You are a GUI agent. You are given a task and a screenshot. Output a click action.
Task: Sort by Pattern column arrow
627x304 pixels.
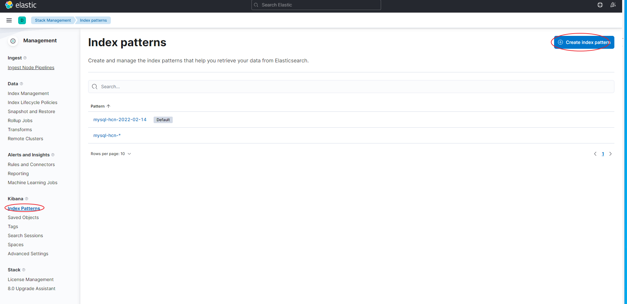tap(109, 106)
